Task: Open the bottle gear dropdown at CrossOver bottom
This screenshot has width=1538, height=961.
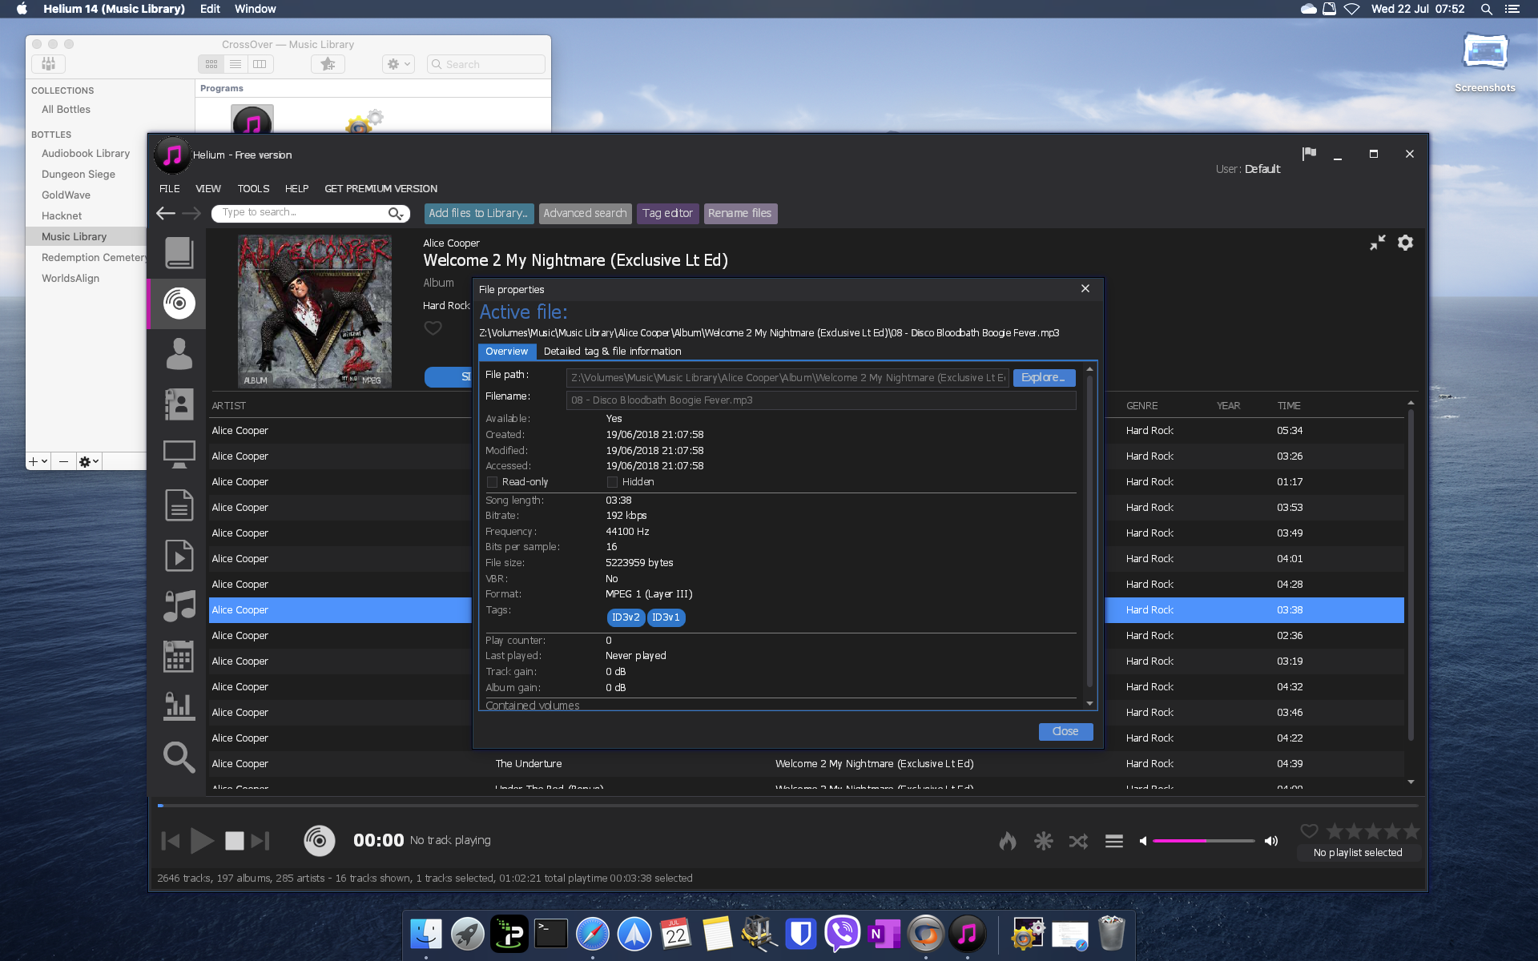Action: pyautogui.click(x=89, y=461)
